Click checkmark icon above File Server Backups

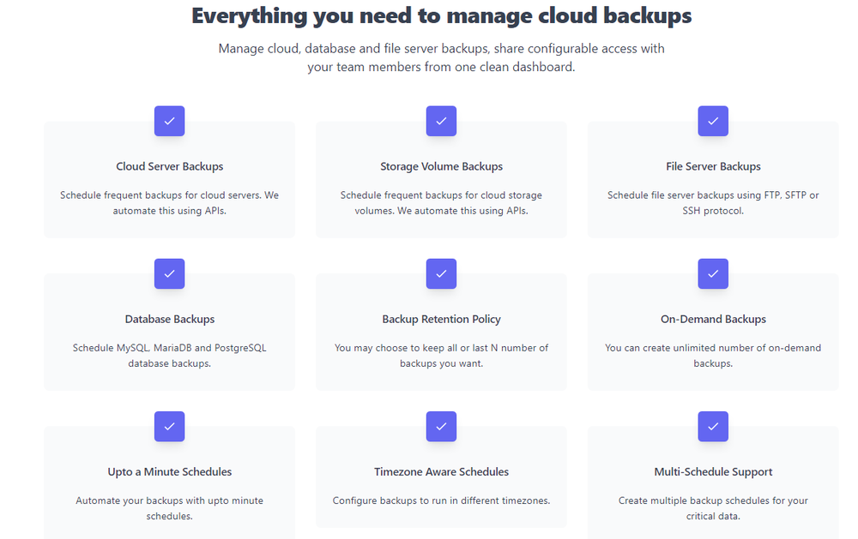pyautogui.click(x=713, y=121)
